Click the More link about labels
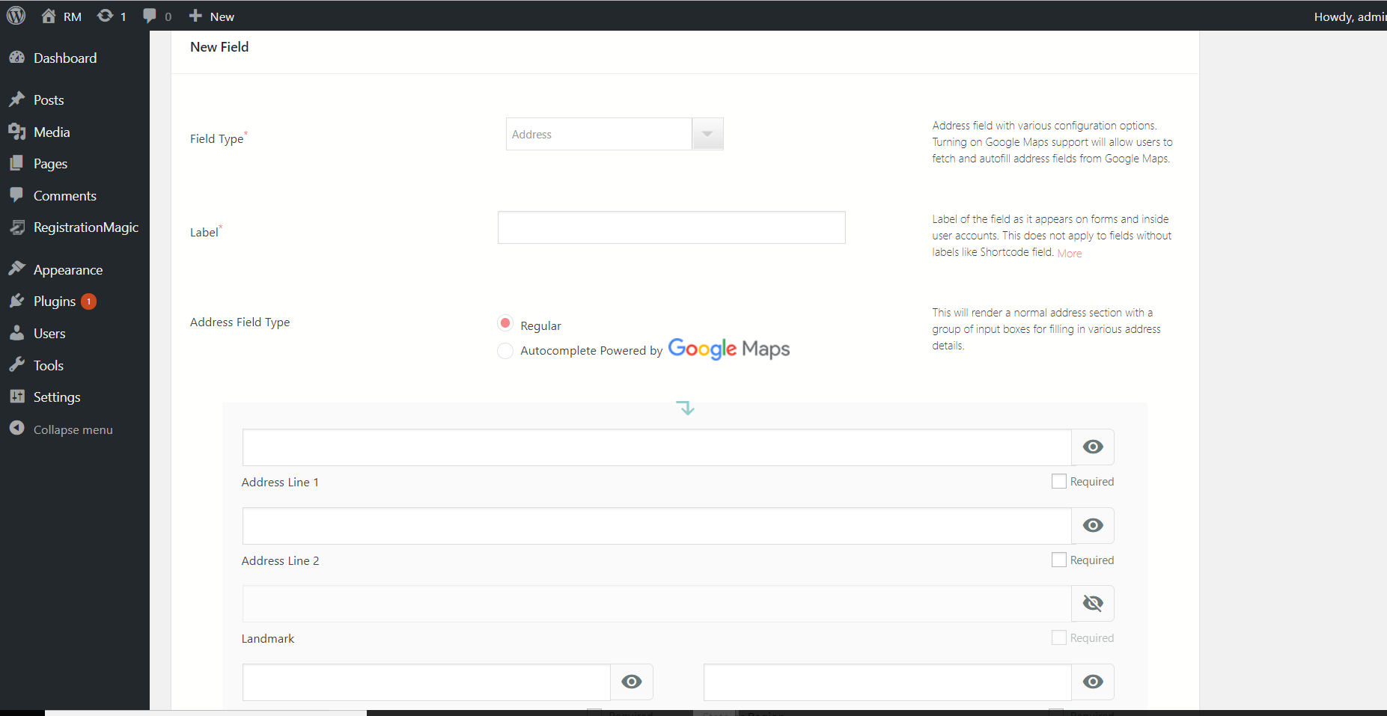Screen dimensions: 1387x716 pos(1069,252)
